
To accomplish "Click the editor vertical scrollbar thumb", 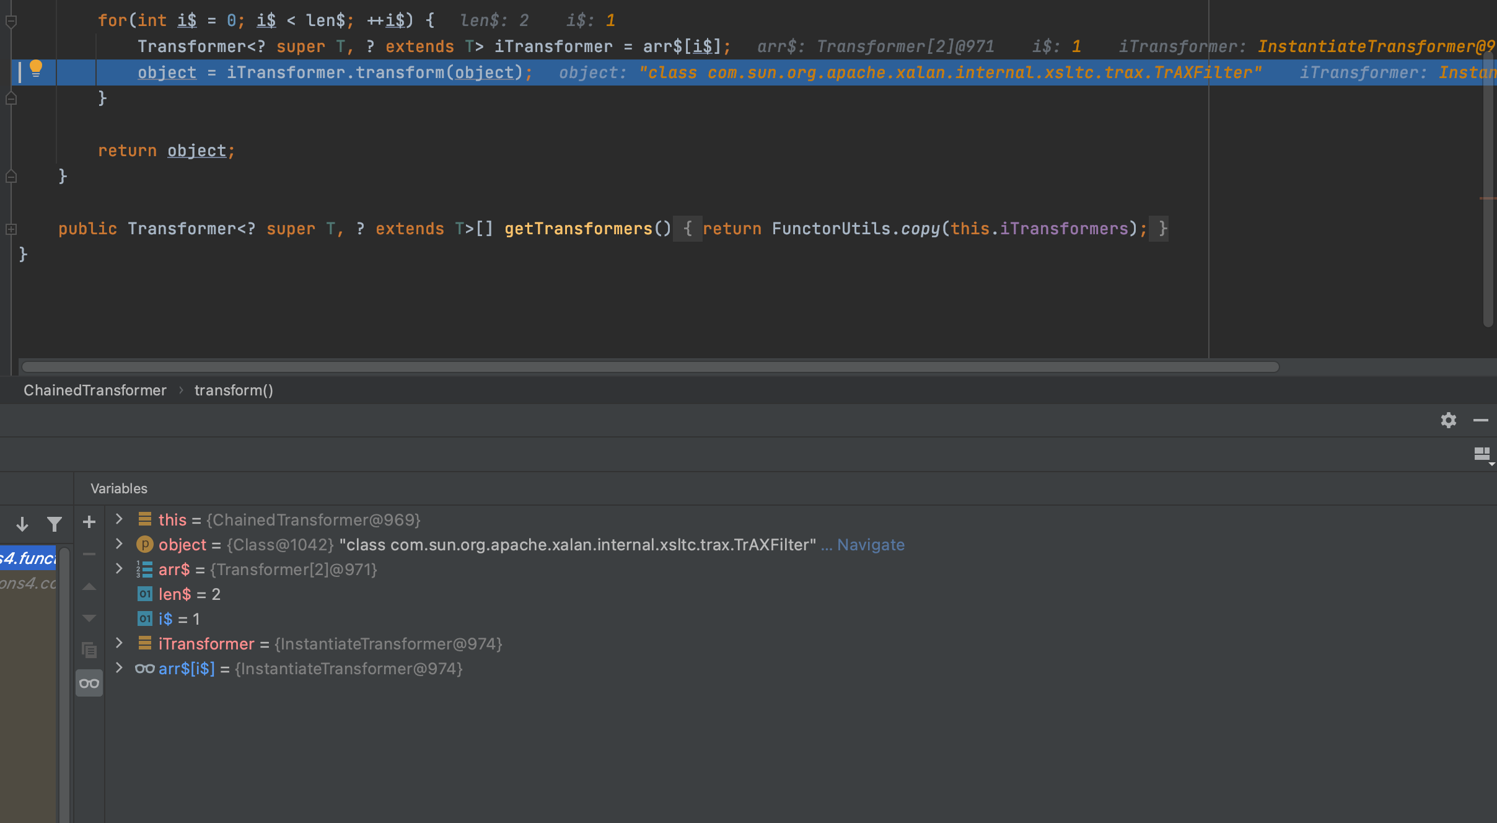I will point(1489,189).
